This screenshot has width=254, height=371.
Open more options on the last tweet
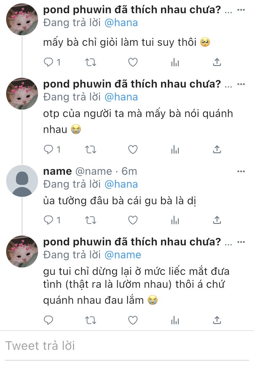(241, 242)
